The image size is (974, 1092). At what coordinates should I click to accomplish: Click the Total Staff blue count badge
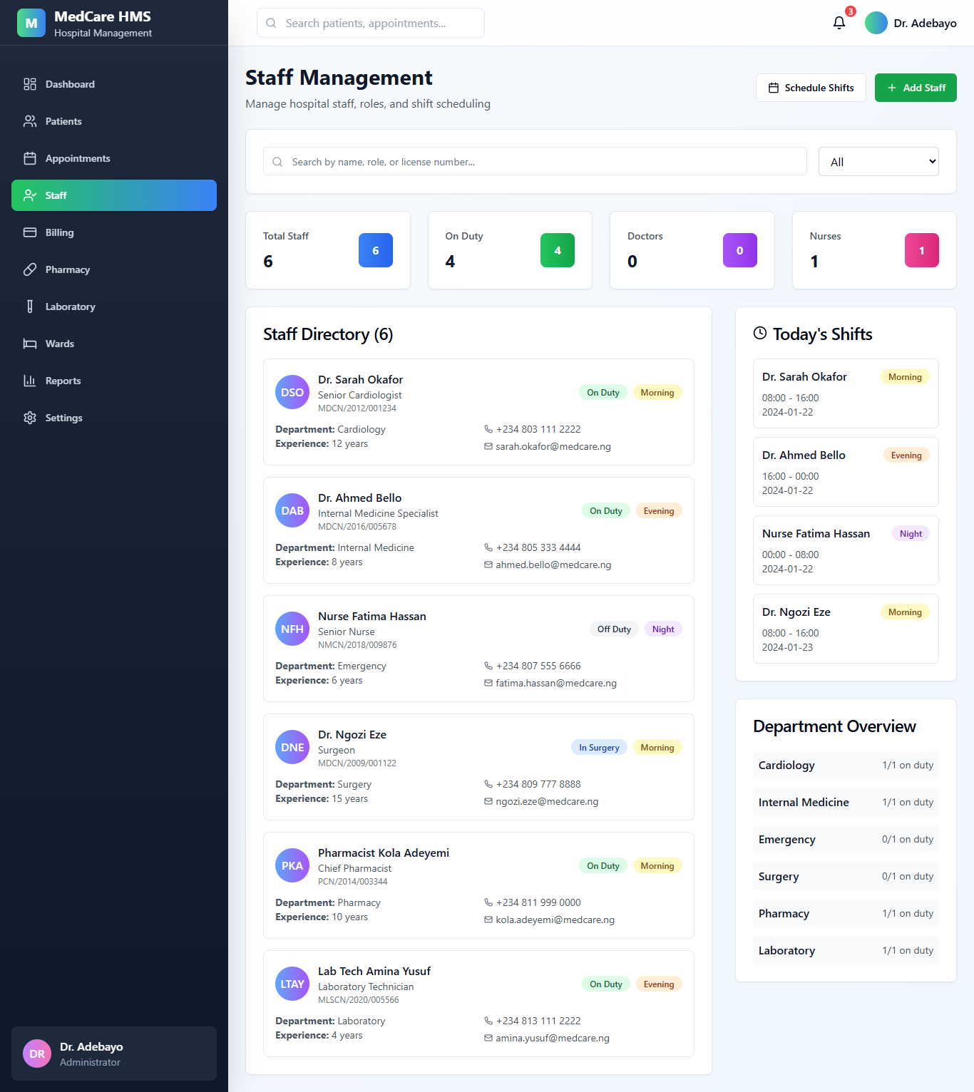[375, 250]
